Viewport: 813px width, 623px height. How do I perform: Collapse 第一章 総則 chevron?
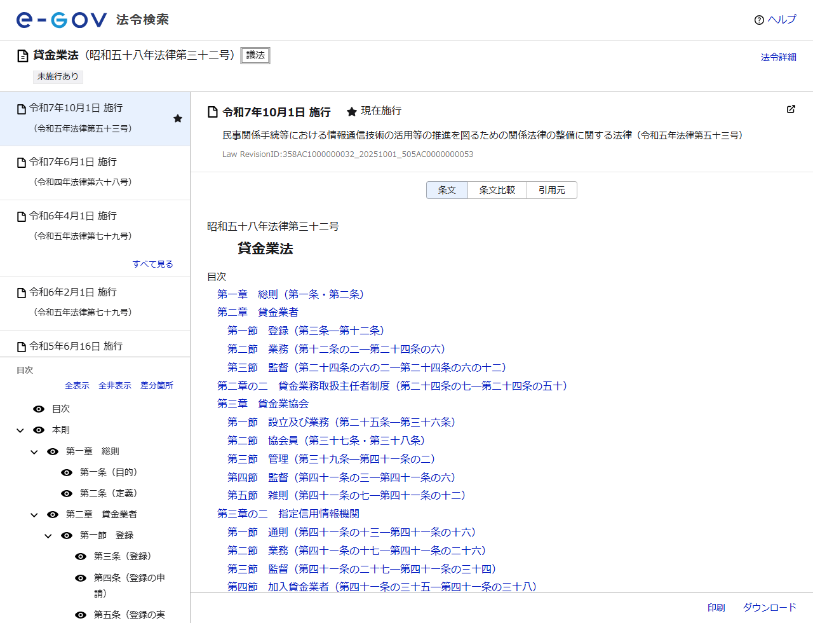coord(34,452)
